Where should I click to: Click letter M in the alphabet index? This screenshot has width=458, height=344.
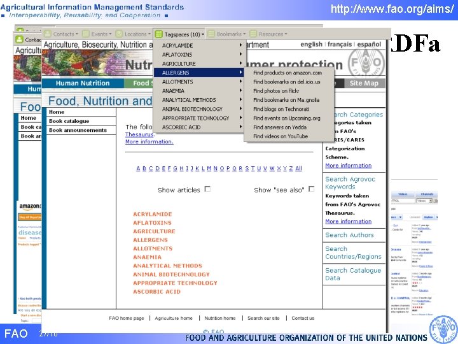(209, 168)
